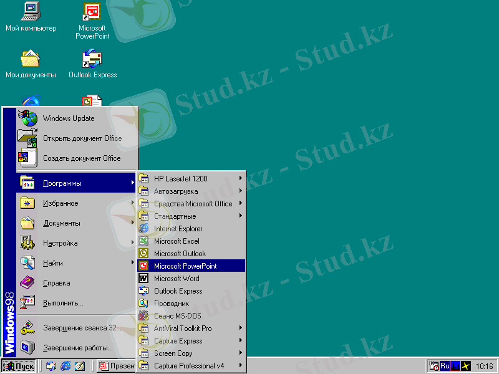
Task: Expand the Автозагрузка folder
Action: [176, 191]
